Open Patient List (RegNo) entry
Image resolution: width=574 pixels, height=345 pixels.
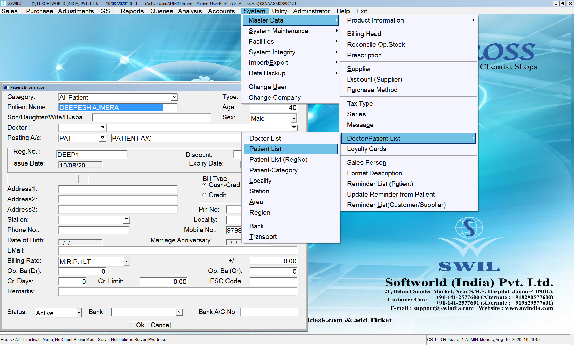pos(290,159)
